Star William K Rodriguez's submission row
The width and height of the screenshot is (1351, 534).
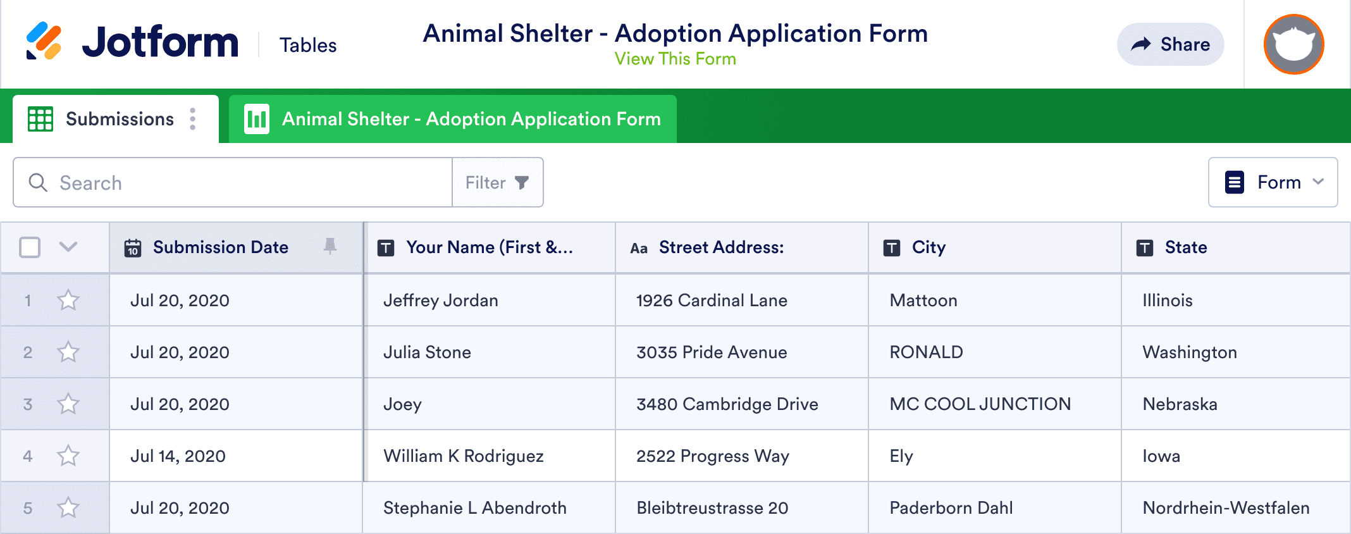pyautogui.click(x=68, y=456)
